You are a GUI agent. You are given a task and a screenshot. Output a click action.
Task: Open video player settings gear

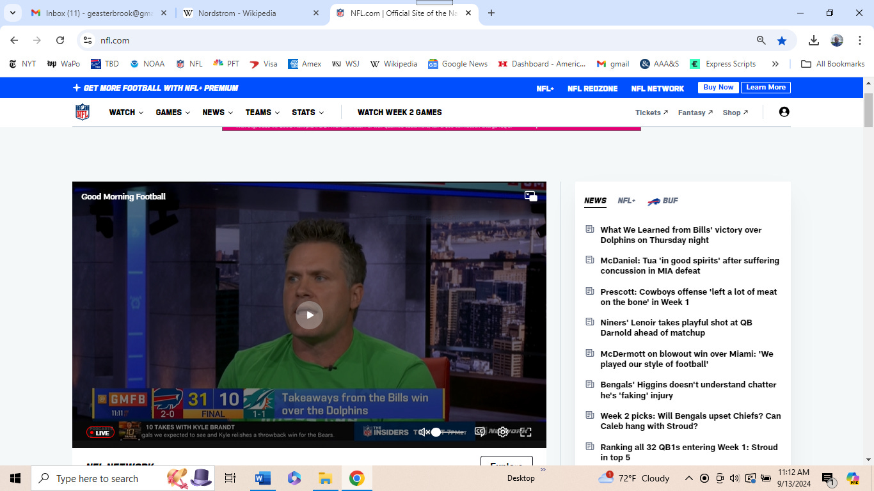(x=503, y=432)
